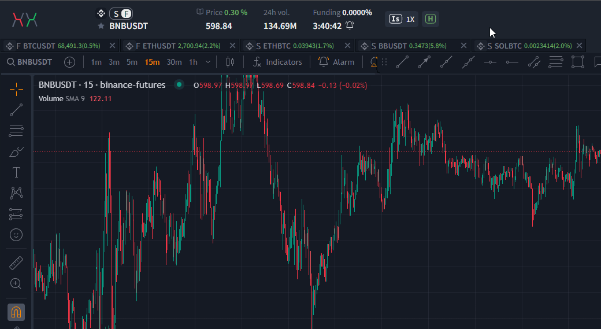Click the Funding 0.0000% label
The height and width of the screenshot is (329, 601).
342,13
